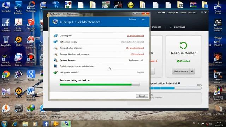The image size is (226, 127).
Task: Click the system clock in the taskbar
Action: [x=219, y=124]
